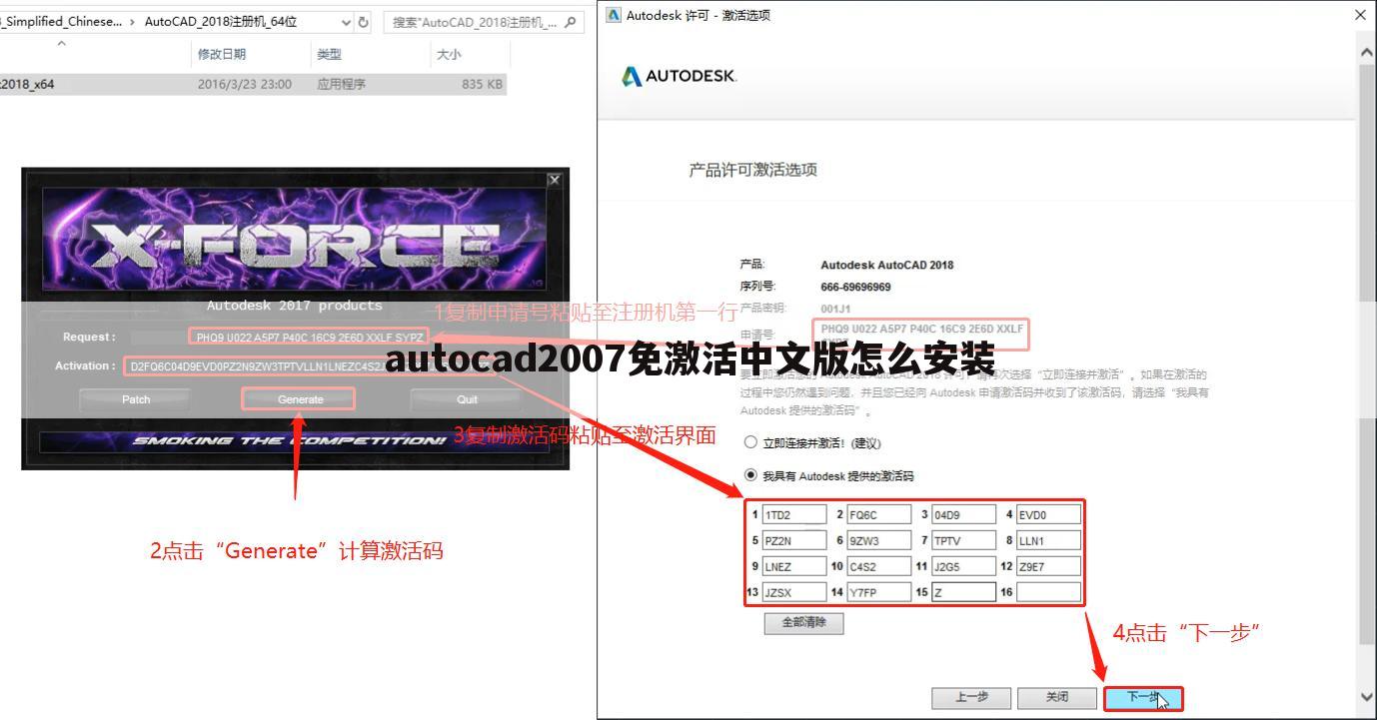Click activation code box 11 containing J2G5
1377x720 pixels.
tap(964, 566)
